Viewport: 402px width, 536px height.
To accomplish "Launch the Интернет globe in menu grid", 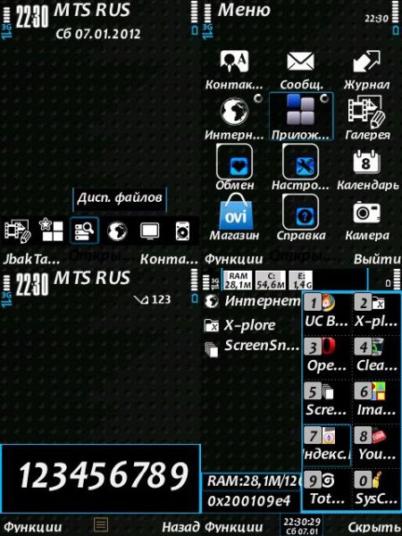I will pos(234,112).
